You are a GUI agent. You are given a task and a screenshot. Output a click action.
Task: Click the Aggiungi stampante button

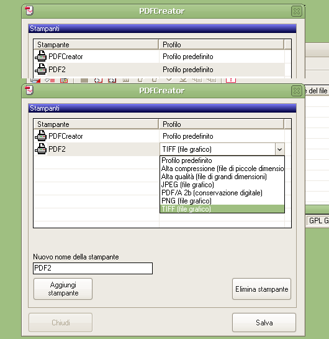click(63, 289)
